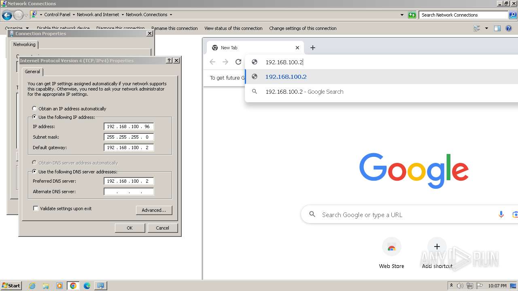
Task: Click the Alternate DNS server field
Action: (x=129, y=192)
